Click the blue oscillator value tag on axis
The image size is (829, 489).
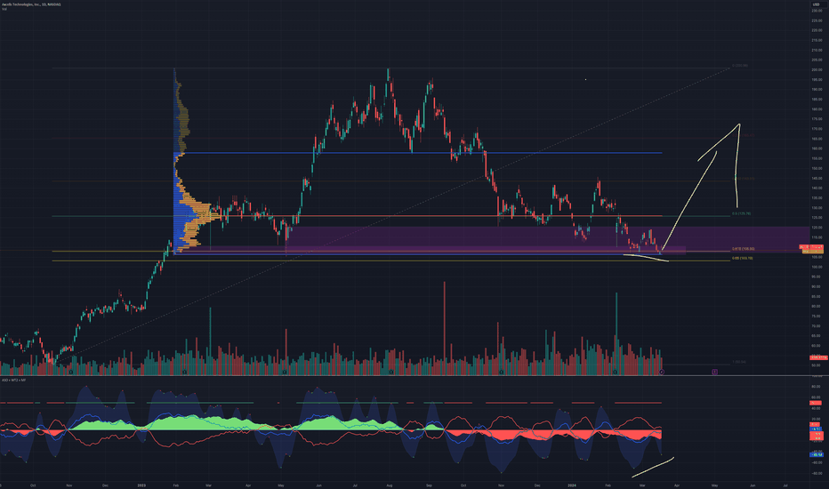coord(817,454)
